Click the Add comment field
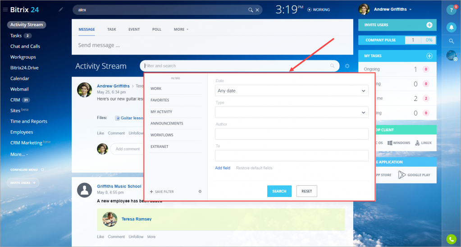This screenshot has width=461, height=247. click(x=128, y=149)
